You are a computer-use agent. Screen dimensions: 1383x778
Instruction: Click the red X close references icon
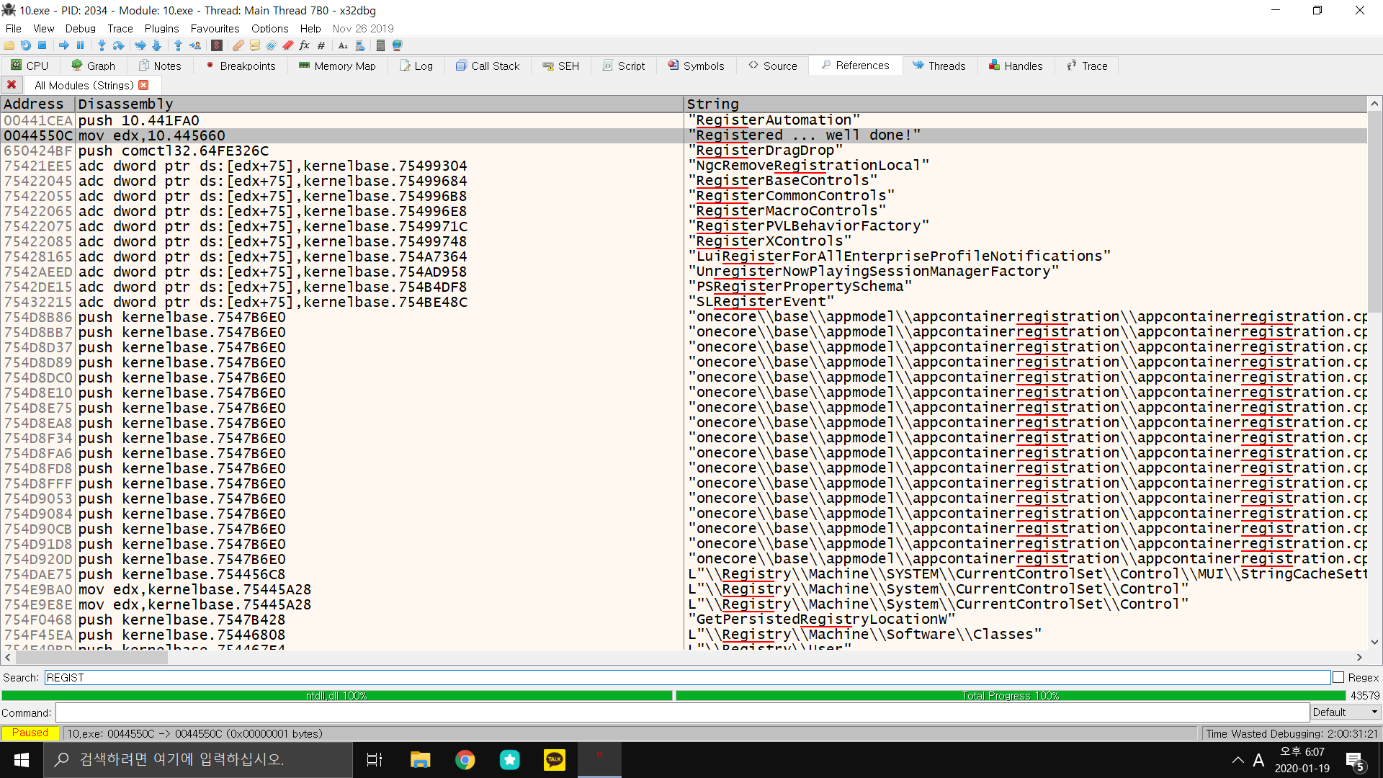pyautogui.click(x=12, y=85)
